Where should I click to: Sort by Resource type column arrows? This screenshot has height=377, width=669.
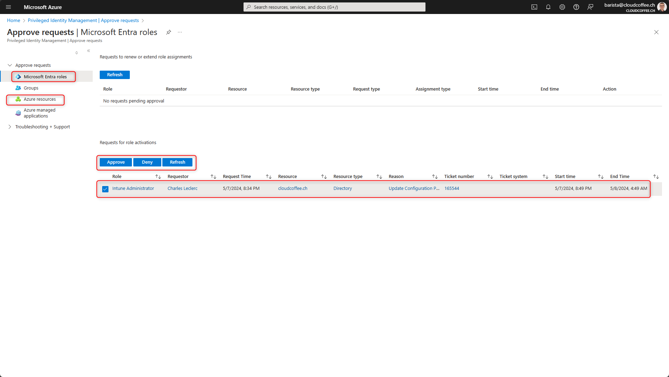379,177
